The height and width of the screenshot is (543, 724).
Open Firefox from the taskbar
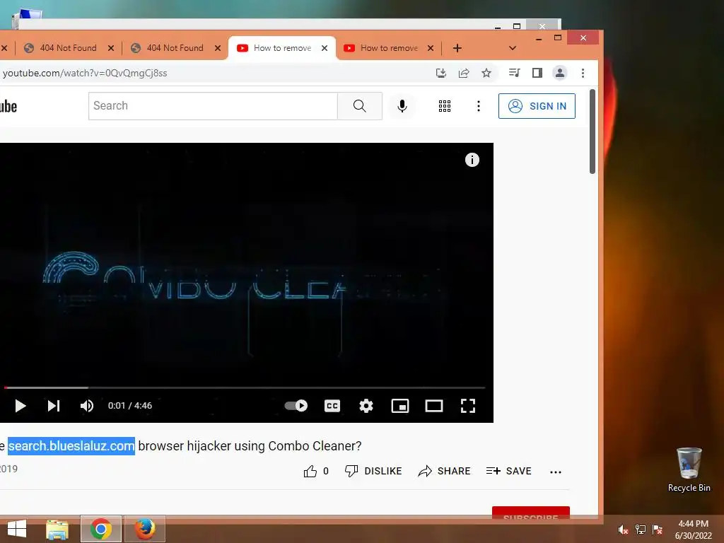tap(144, 529)
